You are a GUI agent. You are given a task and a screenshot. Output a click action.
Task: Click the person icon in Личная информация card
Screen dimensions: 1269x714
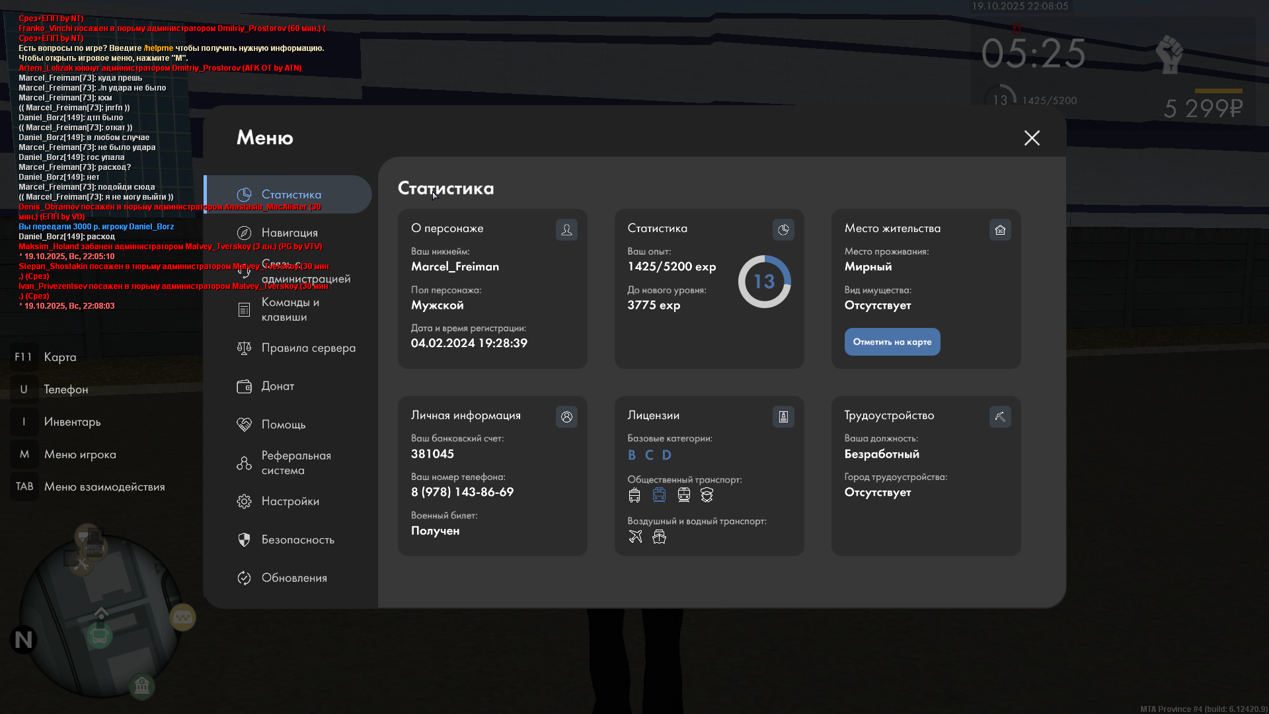pos(566,416)
